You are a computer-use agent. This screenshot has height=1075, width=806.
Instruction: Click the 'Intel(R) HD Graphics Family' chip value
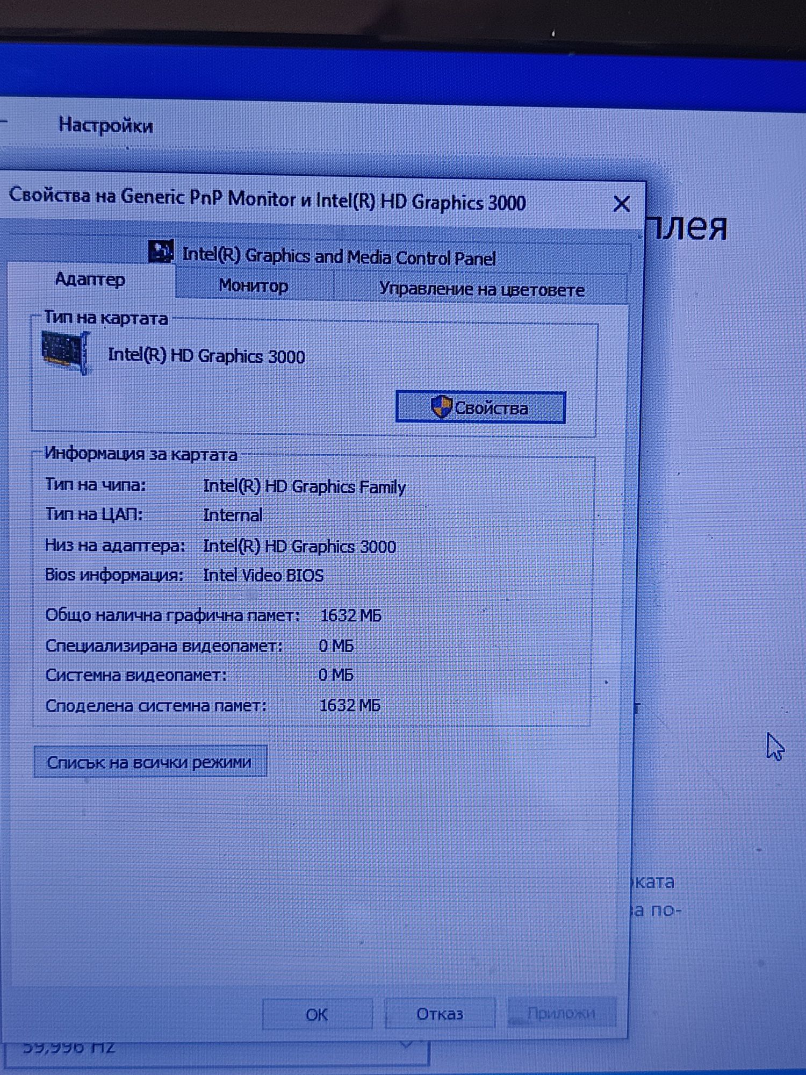point(304,487)
